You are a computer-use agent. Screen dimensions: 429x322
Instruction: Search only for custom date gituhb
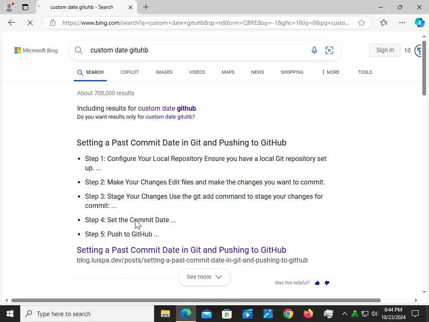point(169,117)
